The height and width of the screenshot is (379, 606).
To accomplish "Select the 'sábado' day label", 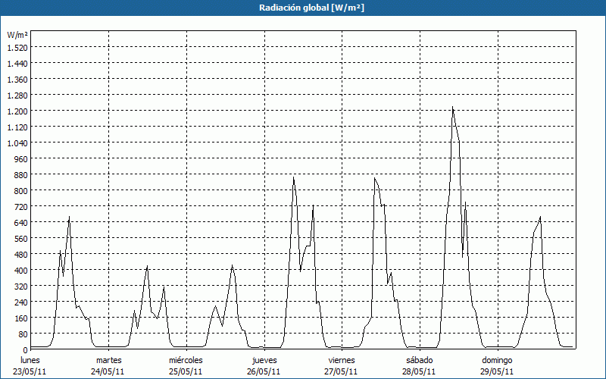I will click(x=420, y=360).
